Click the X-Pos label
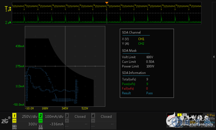This screenshot has height=130, width=216. (211, 115)
